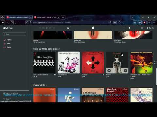Open the playing next queue icon
Screen dimensions: 157x117
[x=142, y=28]
